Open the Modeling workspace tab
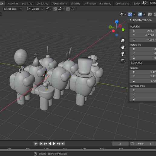 tap(12, 4)
